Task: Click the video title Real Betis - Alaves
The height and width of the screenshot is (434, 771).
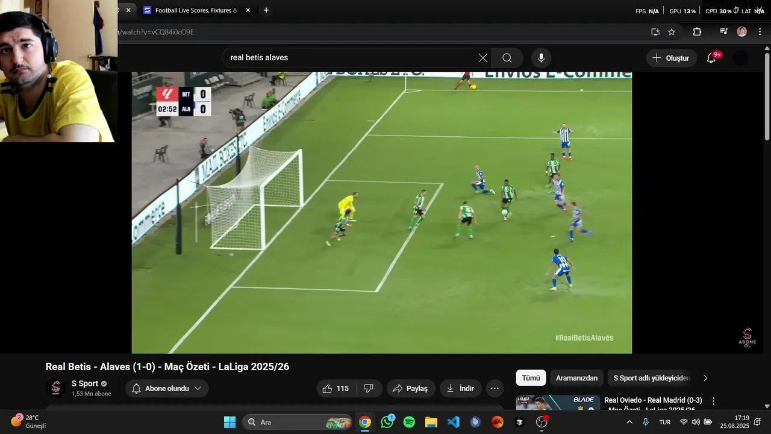Action: [167, 366]
